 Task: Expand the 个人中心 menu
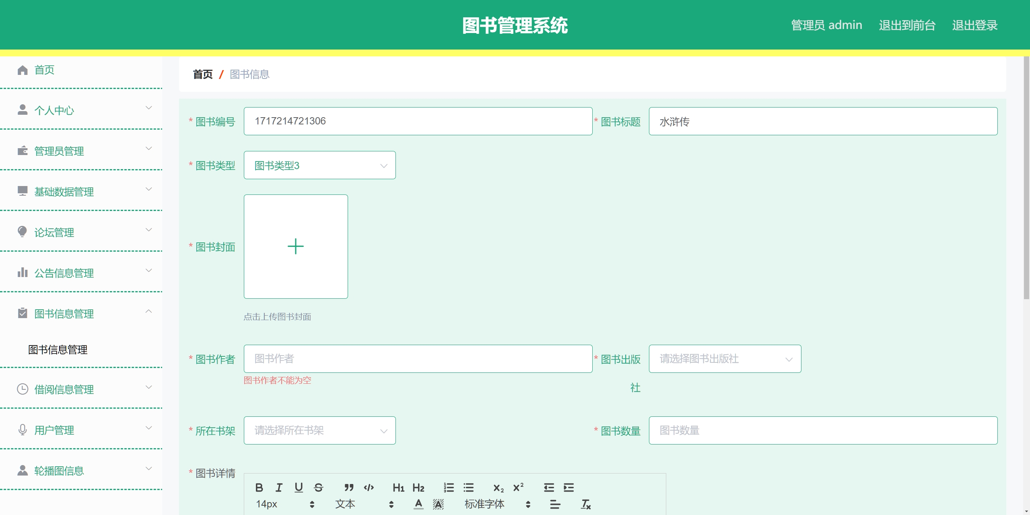click(x=148, y=108)
